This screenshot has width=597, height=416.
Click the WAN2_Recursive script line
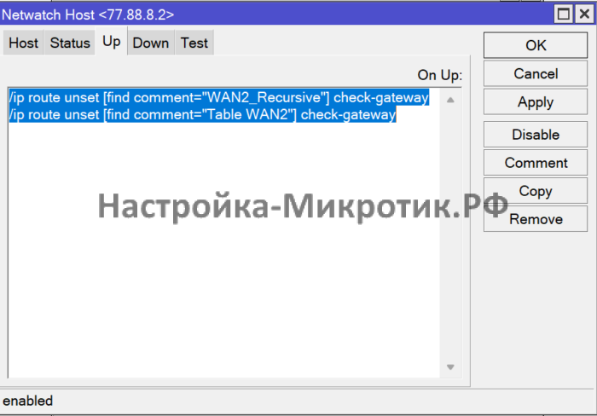(219, 97)
